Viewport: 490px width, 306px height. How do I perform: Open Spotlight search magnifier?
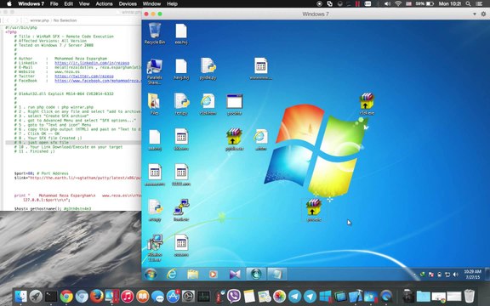[x=468, y=3]
